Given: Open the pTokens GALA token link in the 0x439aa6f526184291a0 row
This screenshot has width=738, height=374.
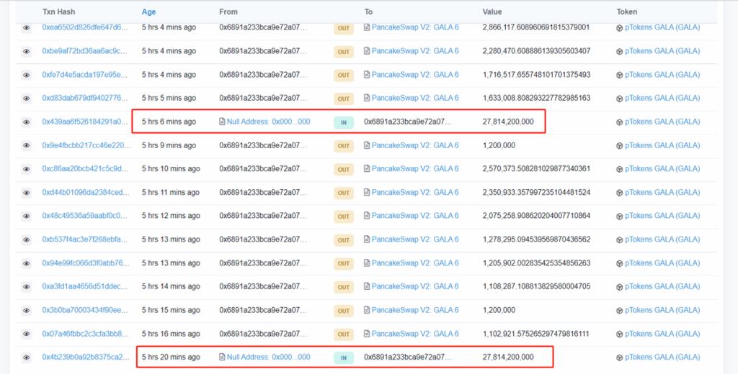Looking at the screenshot, I should pos(662,122).
